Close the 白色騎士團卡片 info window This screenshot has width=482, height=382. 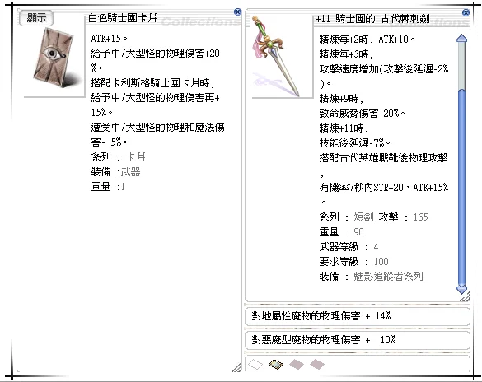point(237,12)
